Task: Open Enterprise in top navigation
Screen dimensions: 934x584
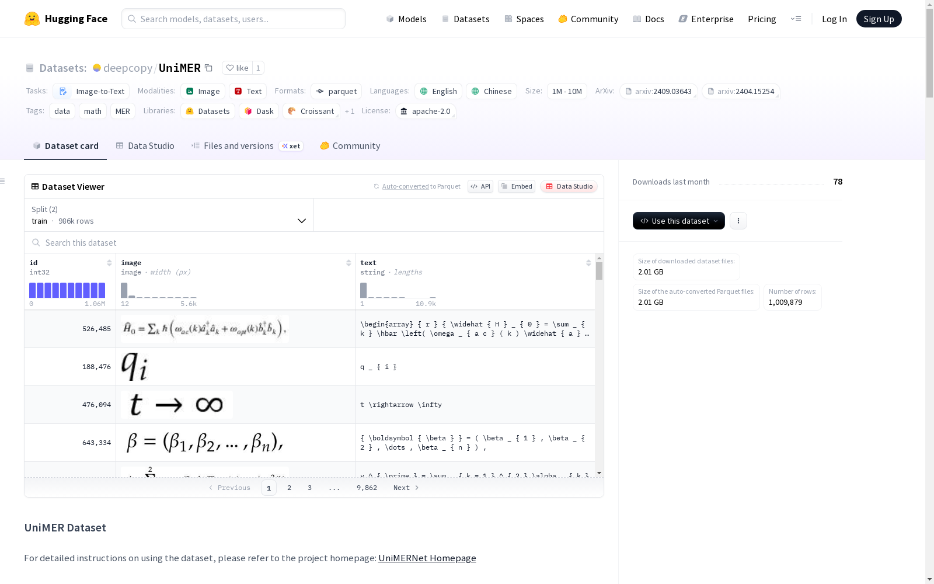Action: (706, 19)
